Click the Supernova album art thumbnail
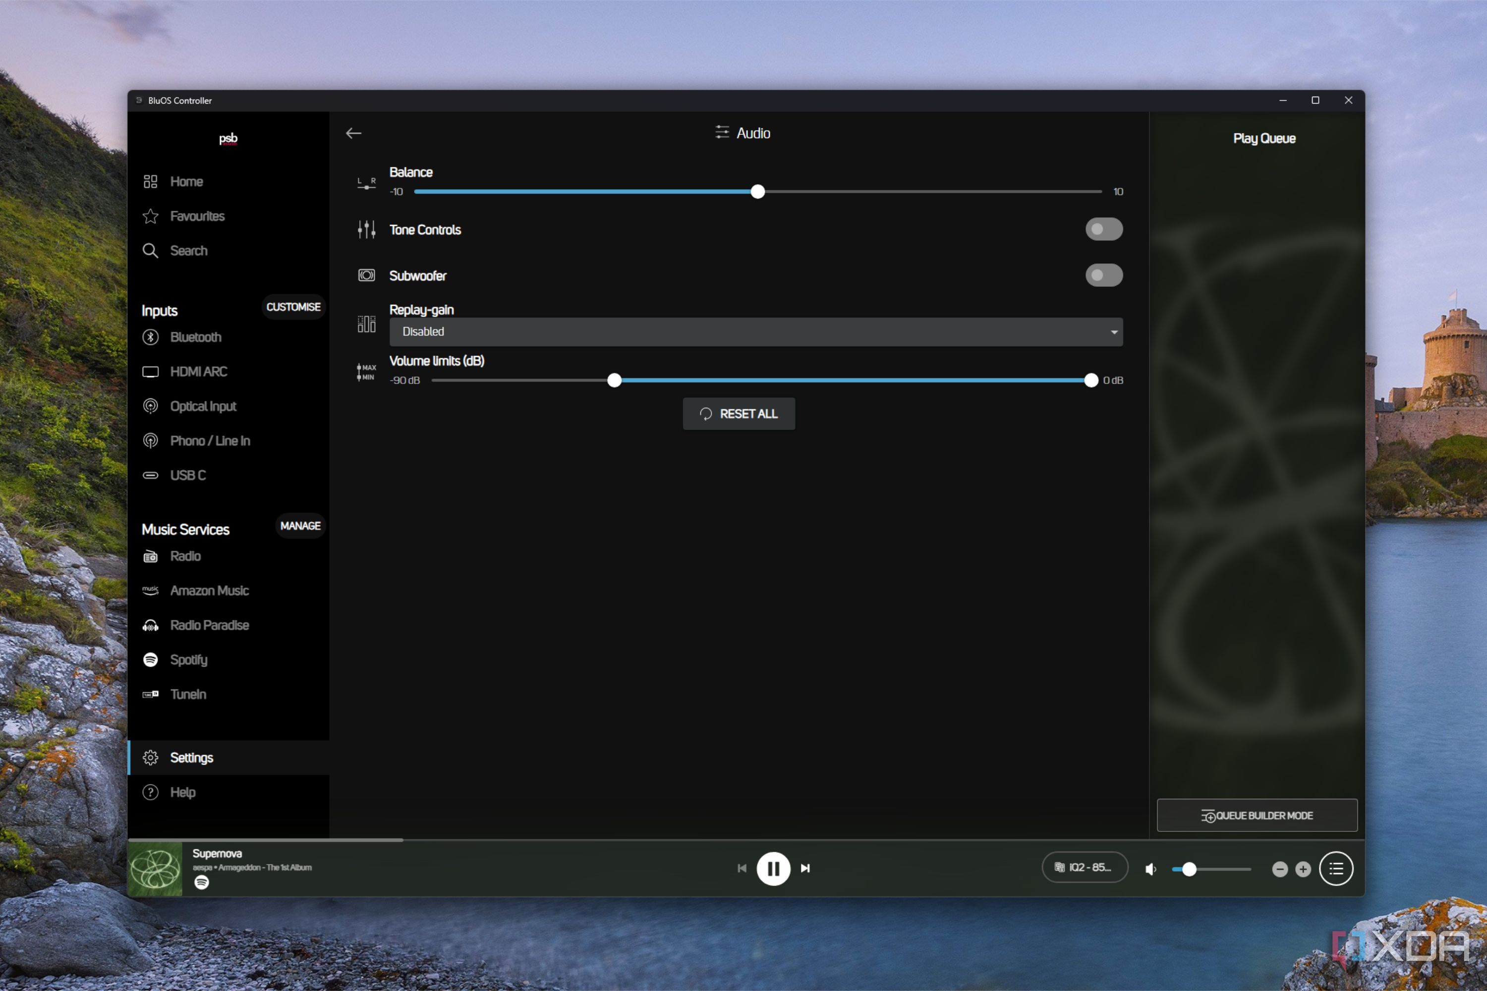The width and height of the screenshot is (1487, 991). click(156, 869)
